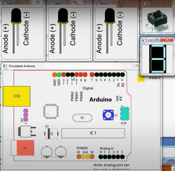
Task: Minimize the Simulated Arduino window
Action: click(x=137, y=65)
